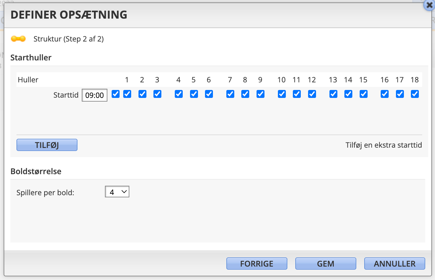Uncheck hole 3 start checkbox
Viewport: 435px width, 280px height.
pos(157,94)
